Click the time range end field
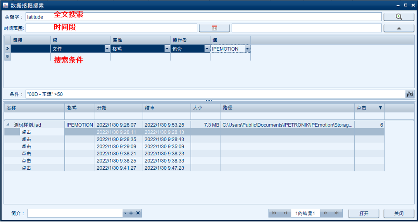Image resolution: width=419 pixels, height=223 pixels. coord(307,28)
